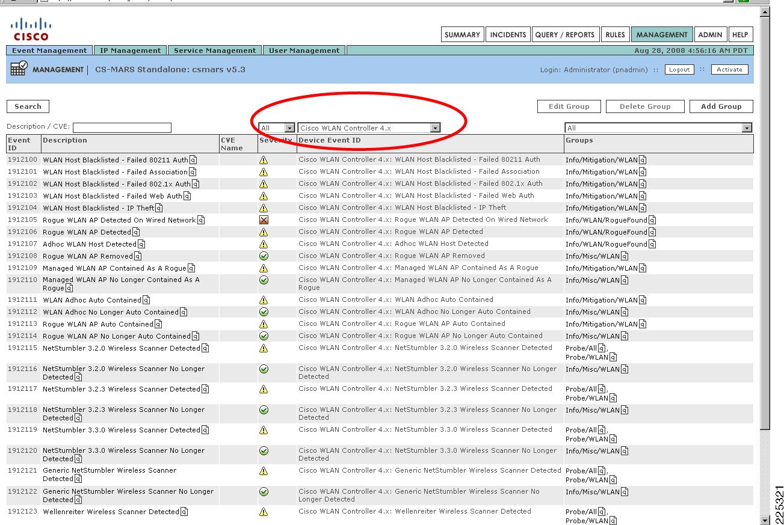Click the Cisco logo
The height and width of the screenshot is (525, 784).
click(x=31, y=29)
